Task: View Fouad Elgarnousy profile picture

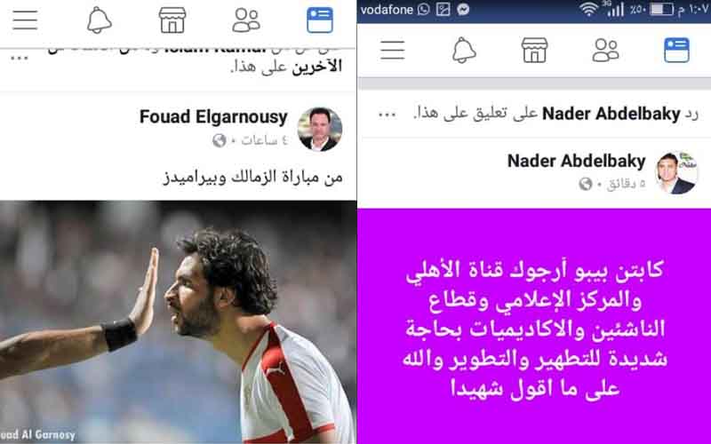Action: tap(320, 129)
